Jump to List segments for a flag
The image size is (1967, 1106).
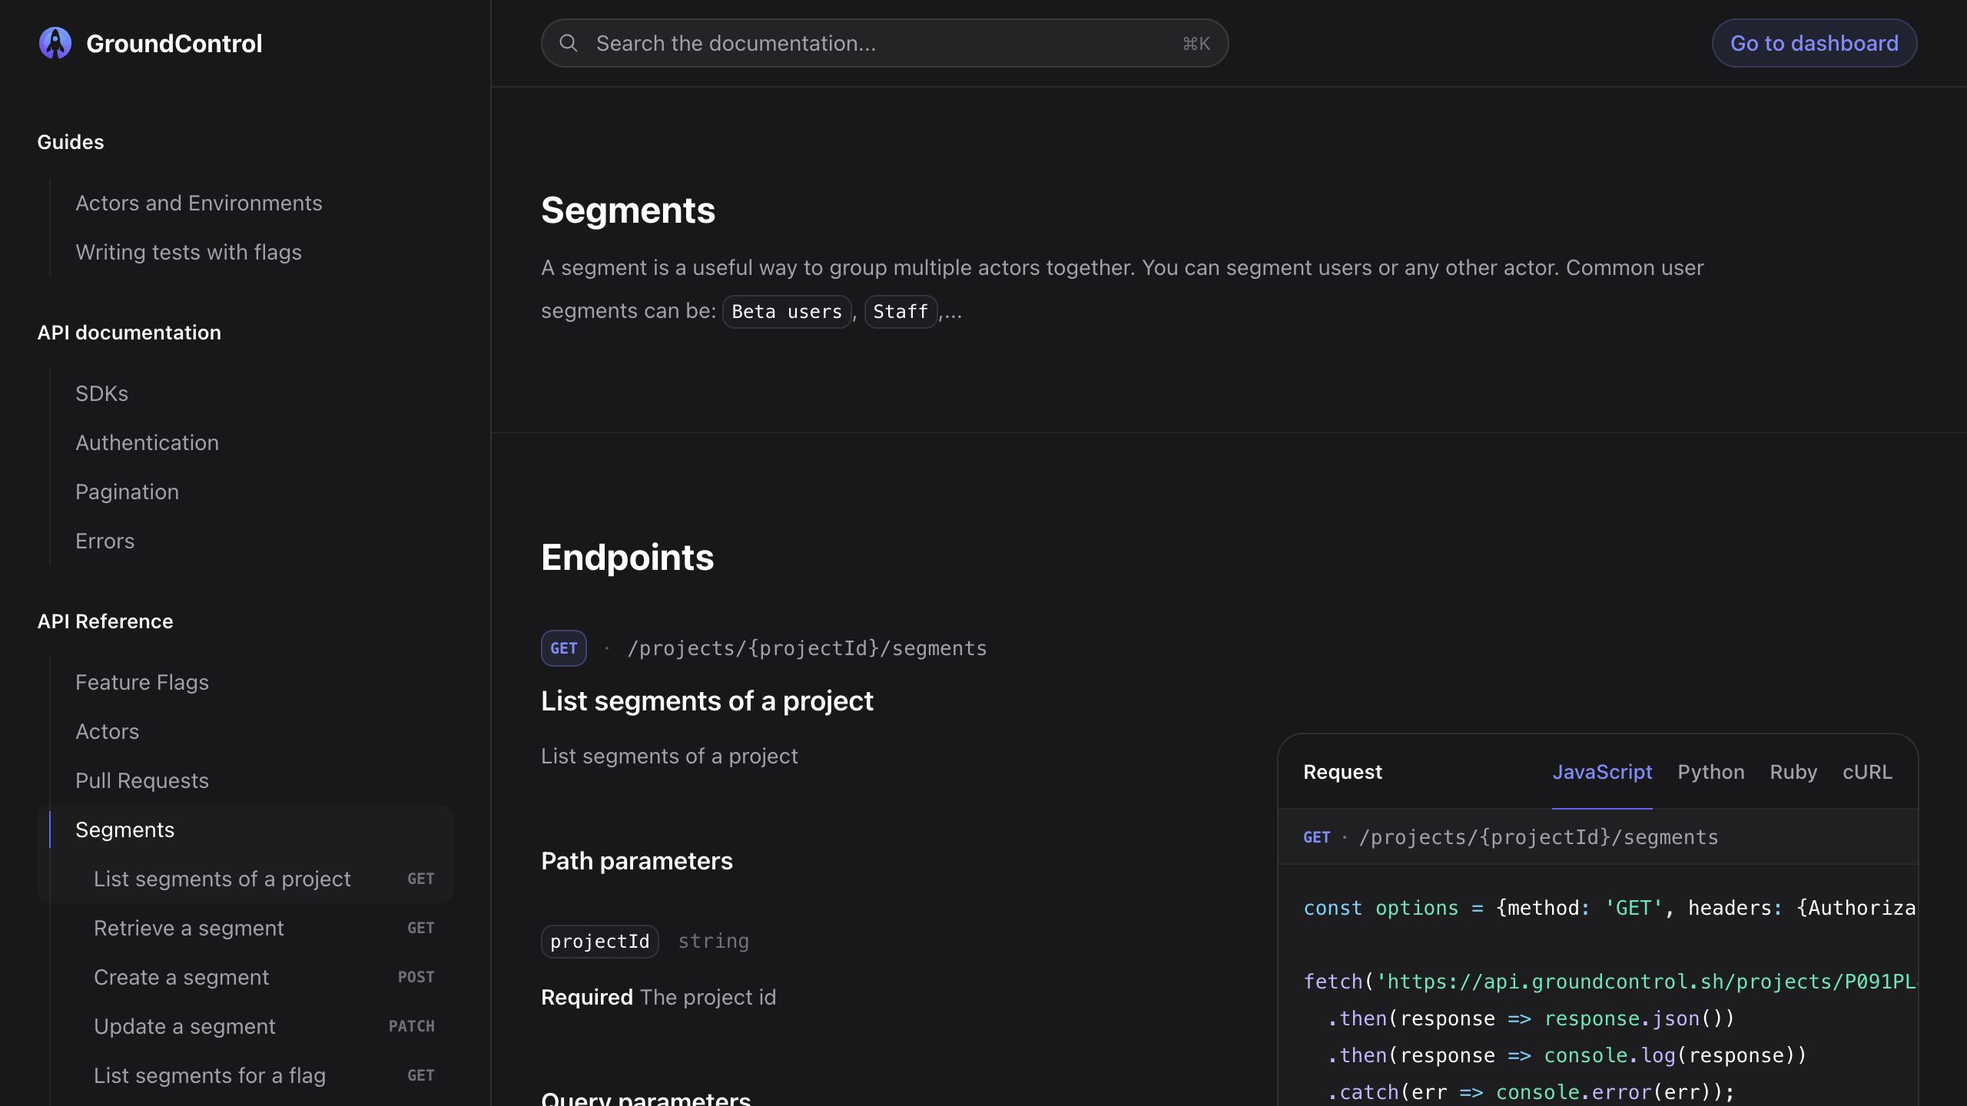(x=264, y=1075)
